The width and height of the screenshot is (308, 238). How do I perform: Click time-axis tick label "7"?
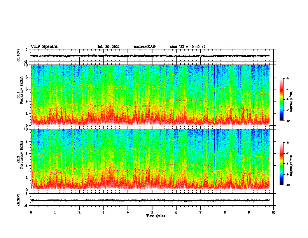[x=201, y=212]
